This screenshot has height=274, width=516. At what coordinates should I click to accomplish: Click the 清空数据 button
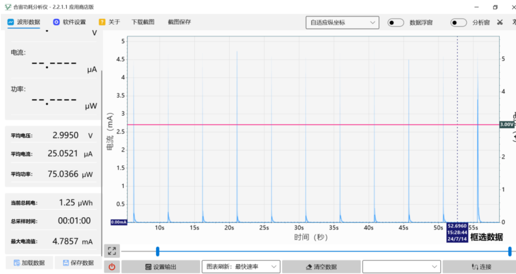tap(321, 267)
